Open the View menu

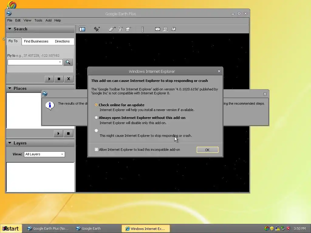click(27, 20)
